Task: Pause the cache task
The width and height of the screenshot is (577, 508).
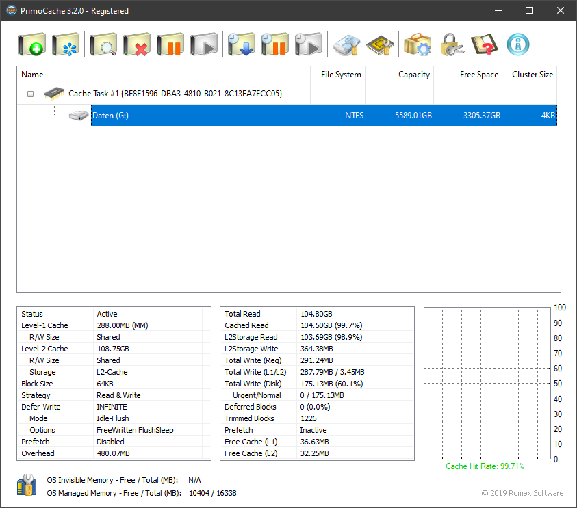Action: pyautogui.click(x=170, y=44)
